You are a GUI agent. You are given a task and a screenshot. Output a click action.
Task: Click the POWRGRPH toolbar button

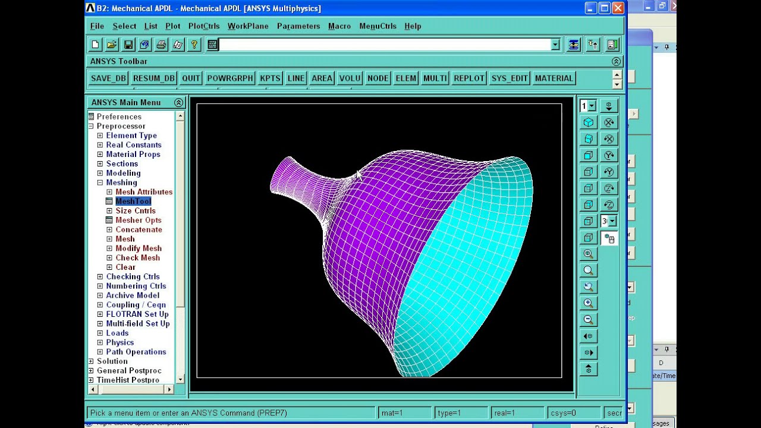(230, 78)
